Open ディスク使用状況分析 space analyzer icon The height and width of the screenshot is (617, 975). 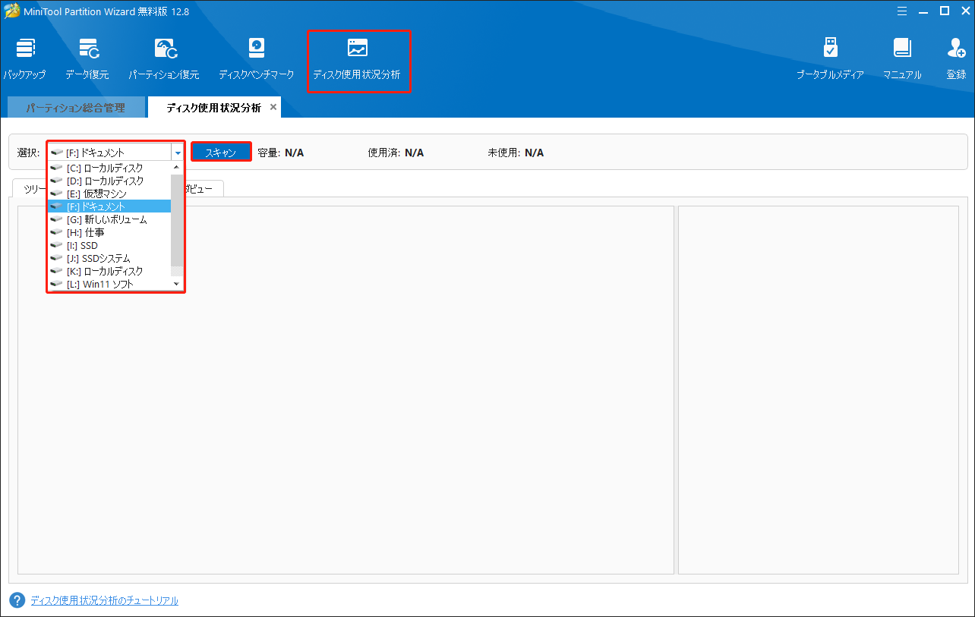pyautogui.click(x=357, y=49)
